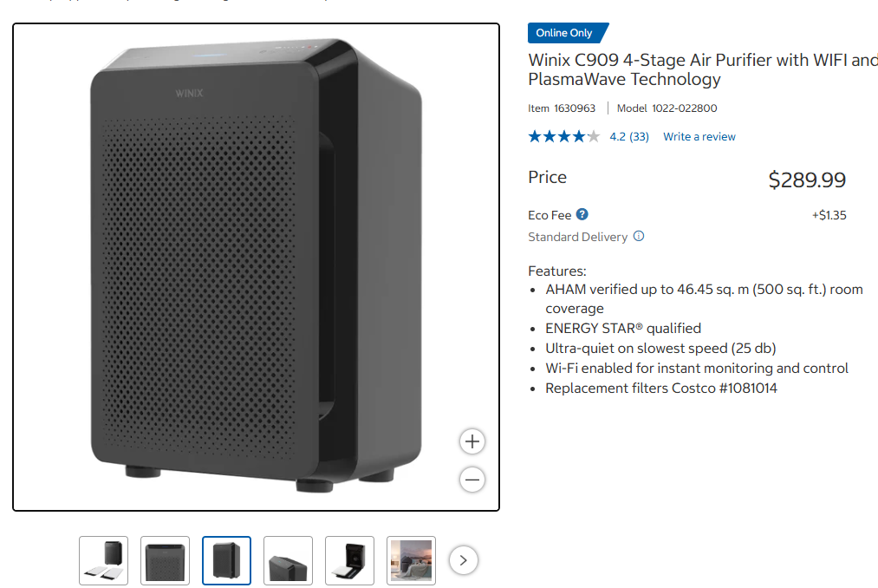Select the thumbnail showing open filter compartment

tap(349, 560)
